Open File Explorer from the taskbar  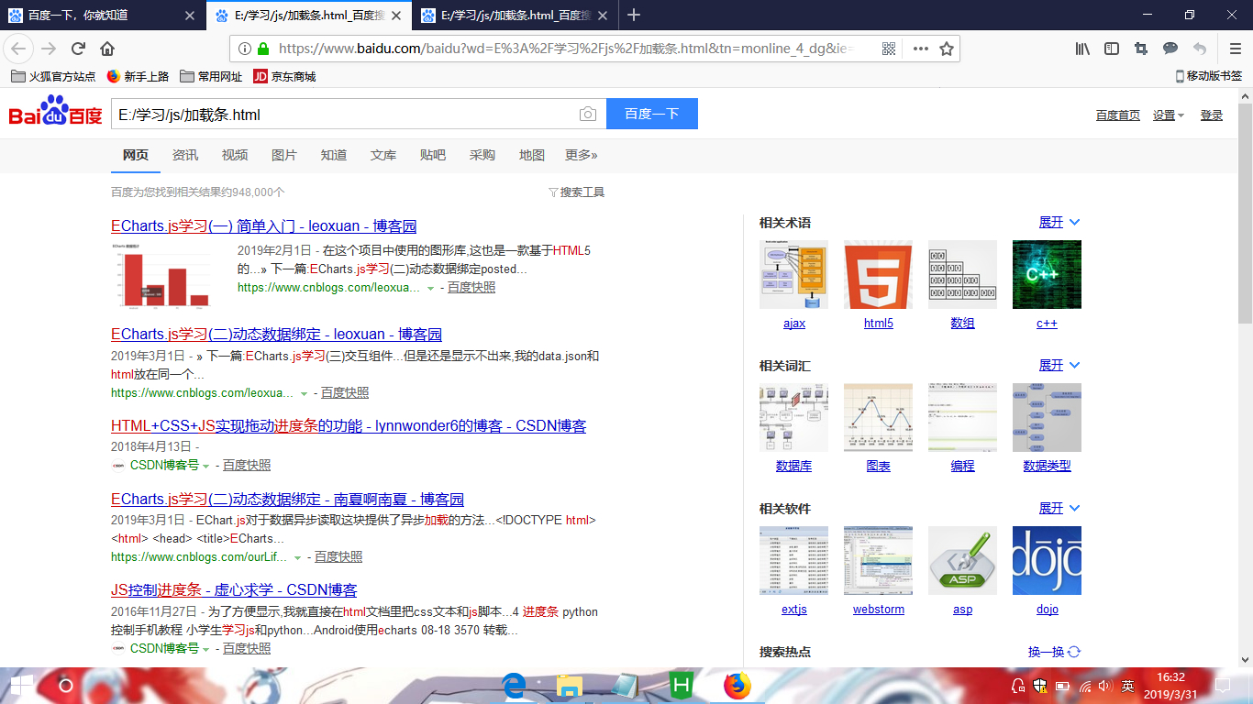pyautogui.click(x=570, y=685)
